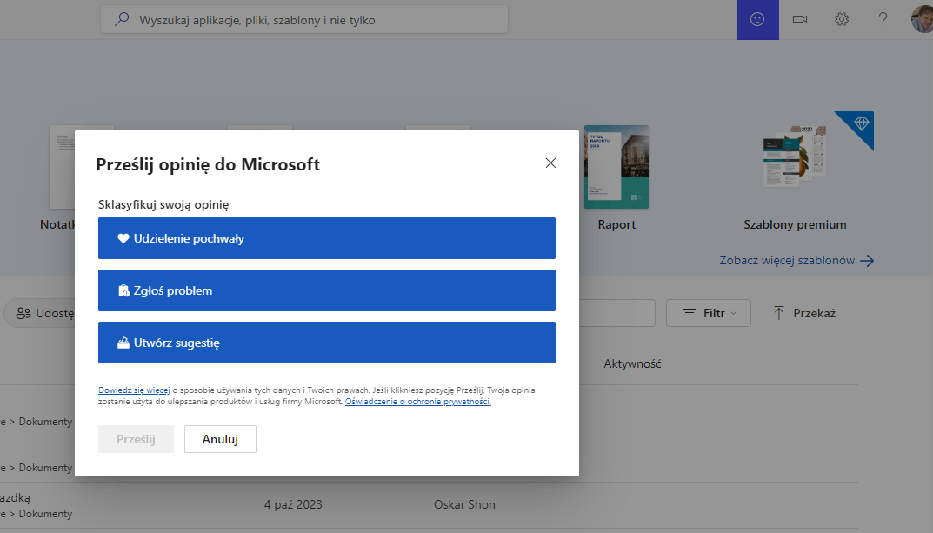Open the Filtr dropdown

click(x=708, y=313)
